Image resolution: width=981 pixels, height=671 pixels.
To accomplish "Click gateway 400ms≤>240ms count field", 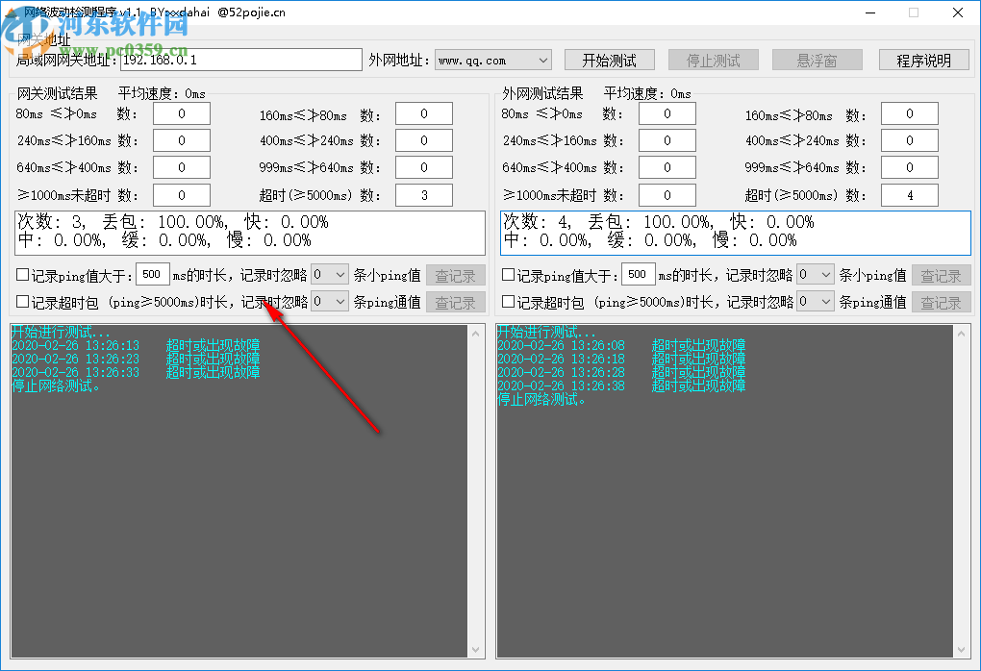I will pyautogui.click(x=424, y=140).
